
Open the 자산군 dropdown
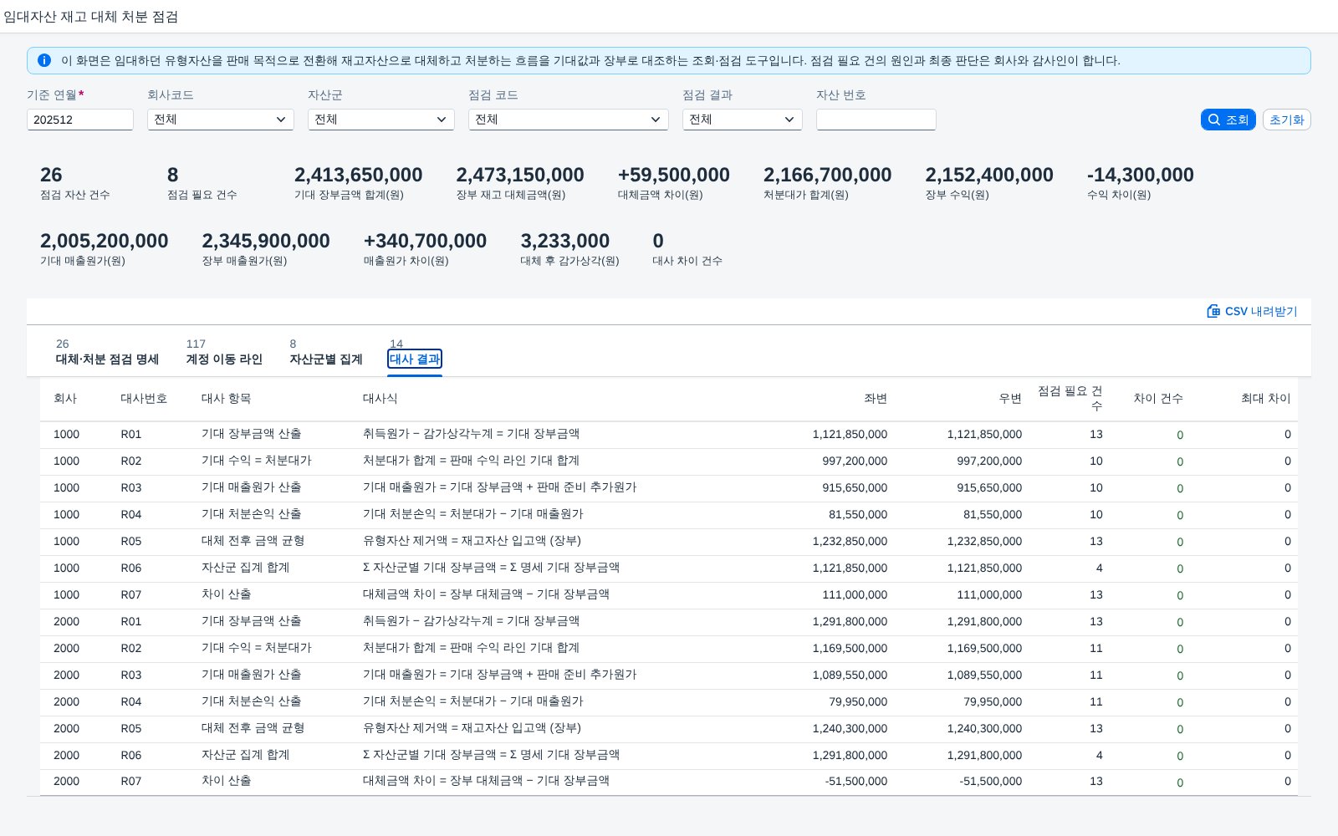pyautogui.click(x=381, y=120)
